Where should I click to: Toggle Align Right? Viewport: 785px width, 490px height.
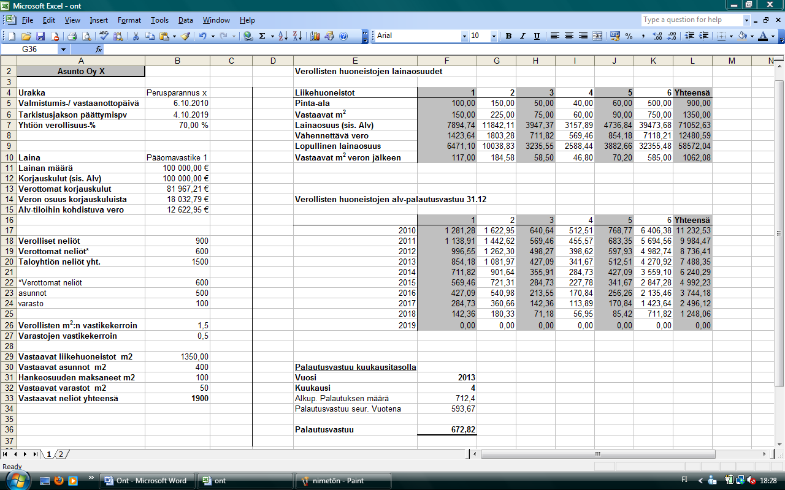(583, 36)
